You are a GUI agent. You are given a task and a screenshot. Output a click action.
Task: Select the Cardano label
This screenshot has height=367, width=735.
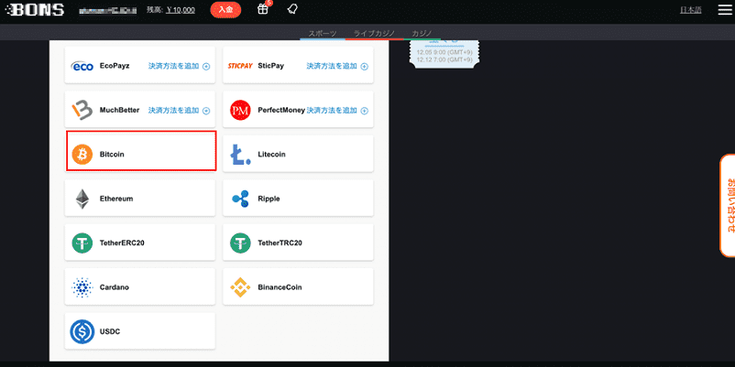pos(115,287)
